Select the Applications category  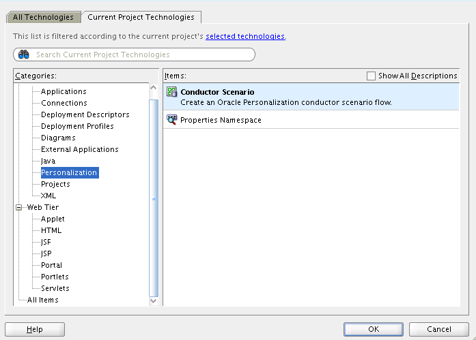pos(64,91)
